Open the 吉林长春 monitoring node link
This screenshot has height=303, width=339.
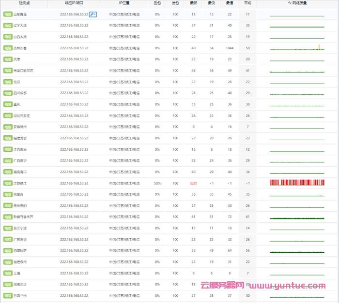20,48
